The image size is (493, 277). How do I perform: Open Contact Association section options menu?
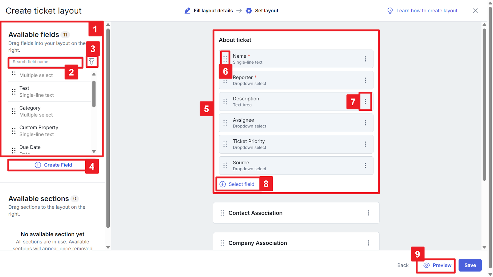pos(368,213)
